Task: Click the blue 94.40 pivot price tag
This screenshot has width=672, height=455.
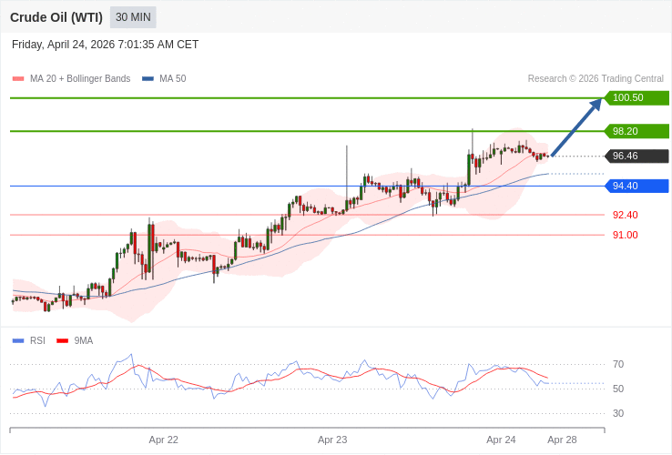Action: [x=636, y=187]
